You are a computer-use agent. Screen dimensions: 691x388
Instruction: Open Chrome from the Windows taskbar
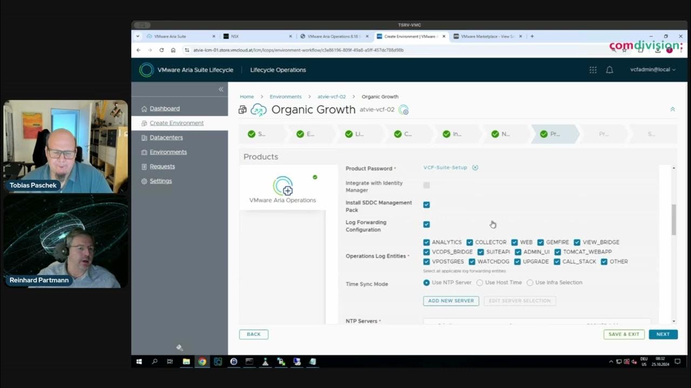tap(202, 362)
